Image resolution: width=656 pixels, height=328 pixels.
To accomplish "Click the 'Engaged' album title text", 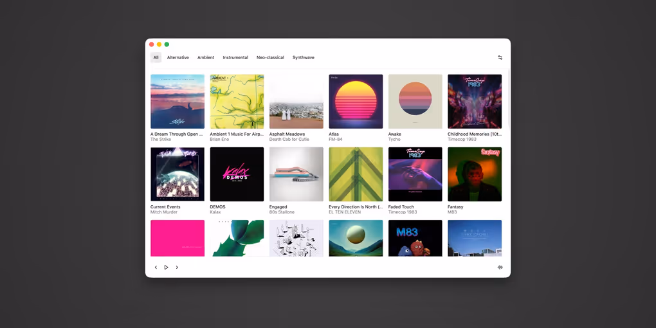I will point(278,207).
